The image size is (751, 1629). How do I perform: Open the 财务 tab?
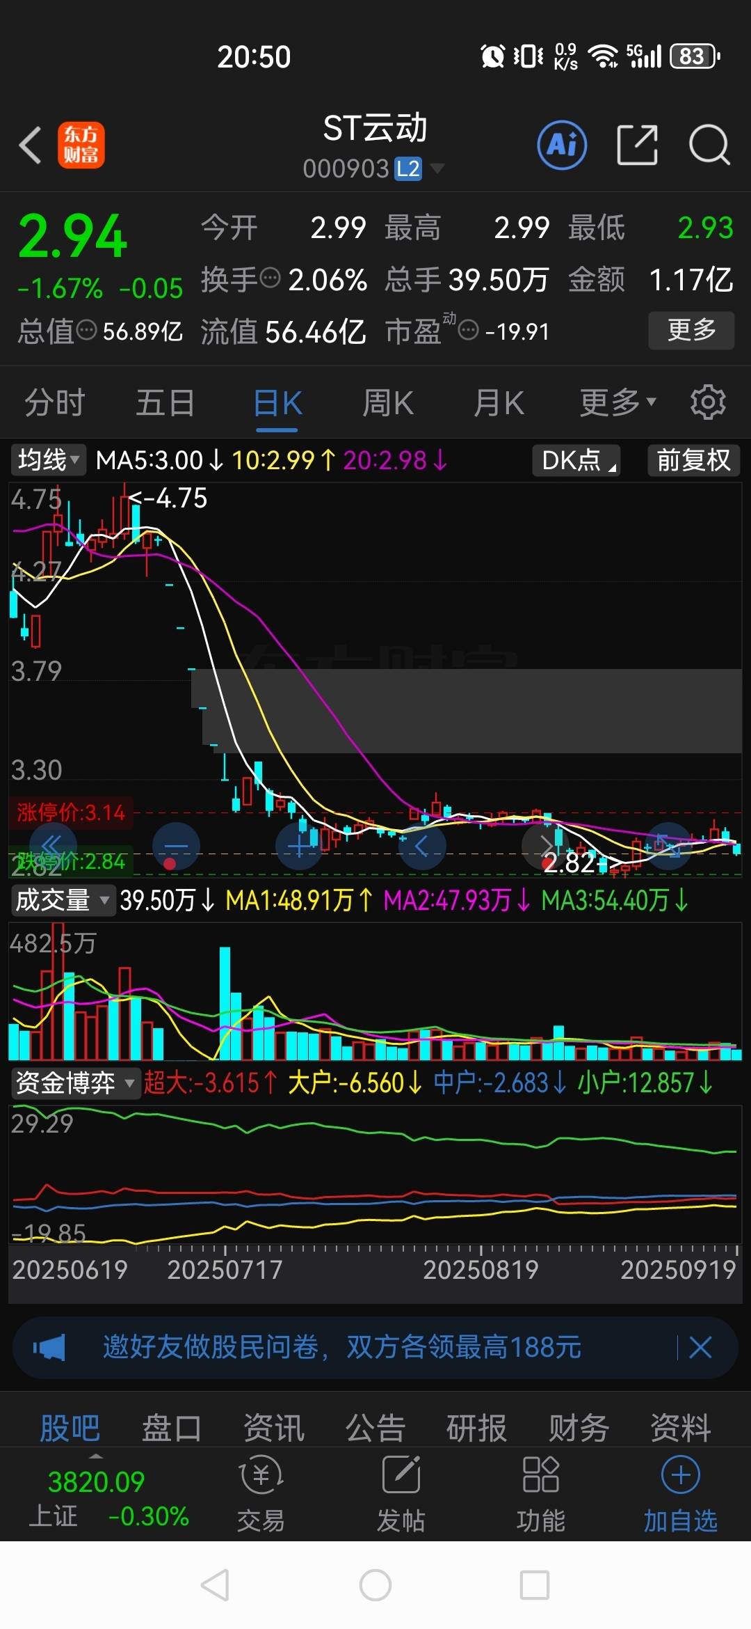point(579,1429)
